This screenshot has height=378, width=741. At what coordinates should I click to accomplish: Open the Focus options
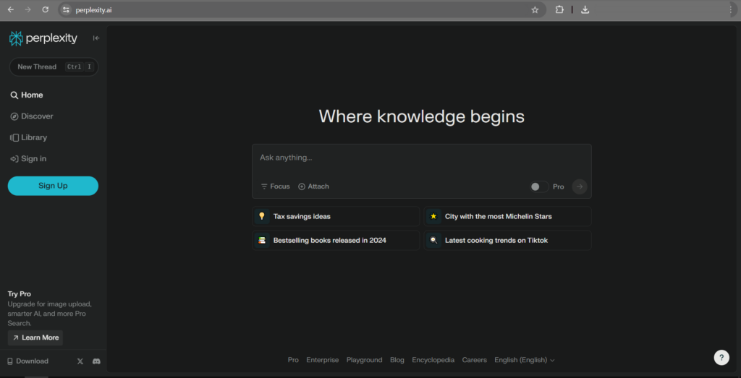[x=275, y=186]
